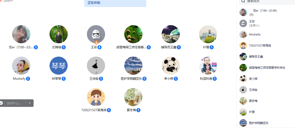The height and width of the screenshot is (128, 295).
Task: Click the search magnifier icon in member panel
Action: [x=243, y=1]
